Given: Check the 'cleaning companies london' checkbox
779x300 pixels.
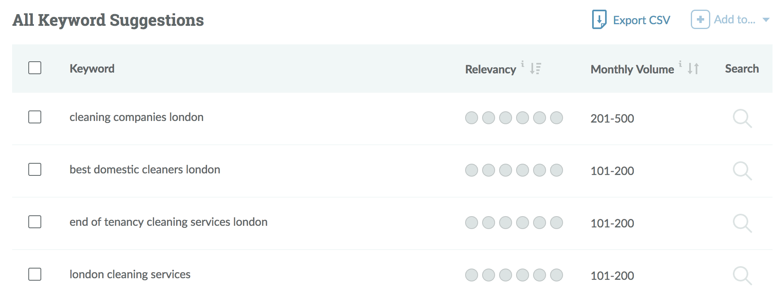Looking at the screenshot, I should (x=35, y=117).
